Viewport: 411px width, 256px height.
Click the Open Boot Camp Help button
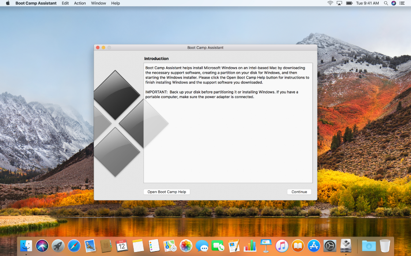pos(167,192)
